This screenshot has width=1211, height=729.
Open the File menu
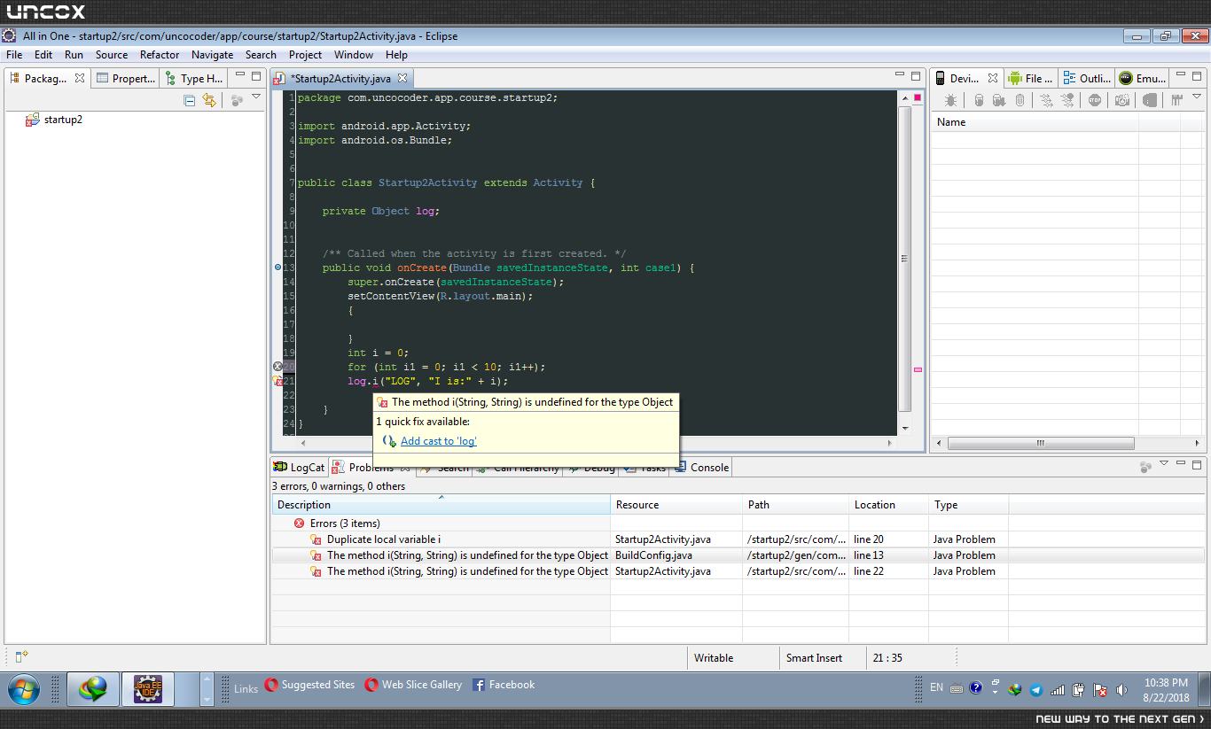click(14, 54)
